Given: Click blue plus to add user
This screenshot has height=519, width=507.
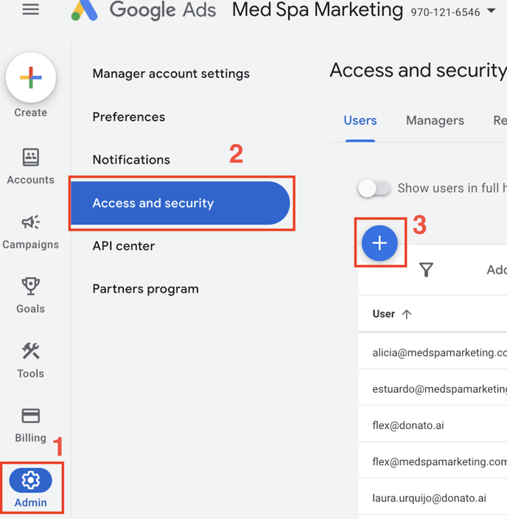Looking at the screenshot, I should pyautogui.click(x=380, y=243).
